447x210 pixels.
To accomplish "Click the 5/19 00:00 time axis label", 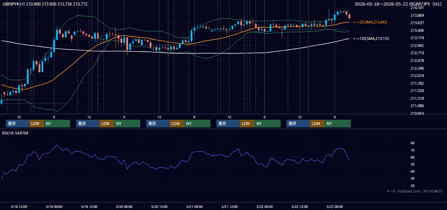I will [54, 206].
